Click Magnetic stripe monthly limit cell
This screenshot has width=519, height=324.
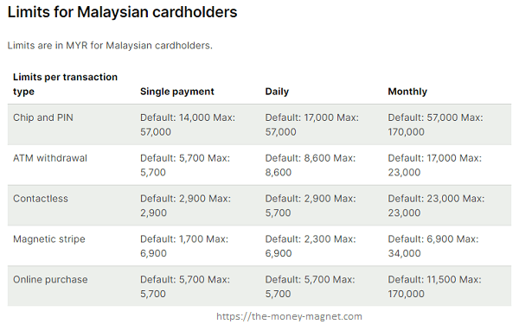433,246
